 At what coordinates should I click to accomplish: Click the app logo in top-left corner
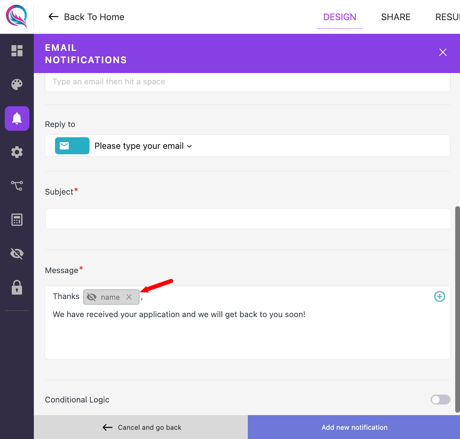16,16
